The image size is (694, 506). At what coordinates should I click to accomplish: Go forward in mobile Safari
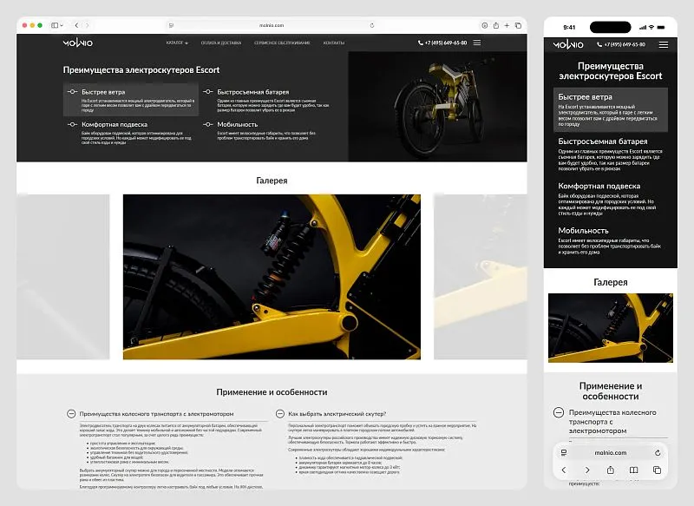[587, 470]
